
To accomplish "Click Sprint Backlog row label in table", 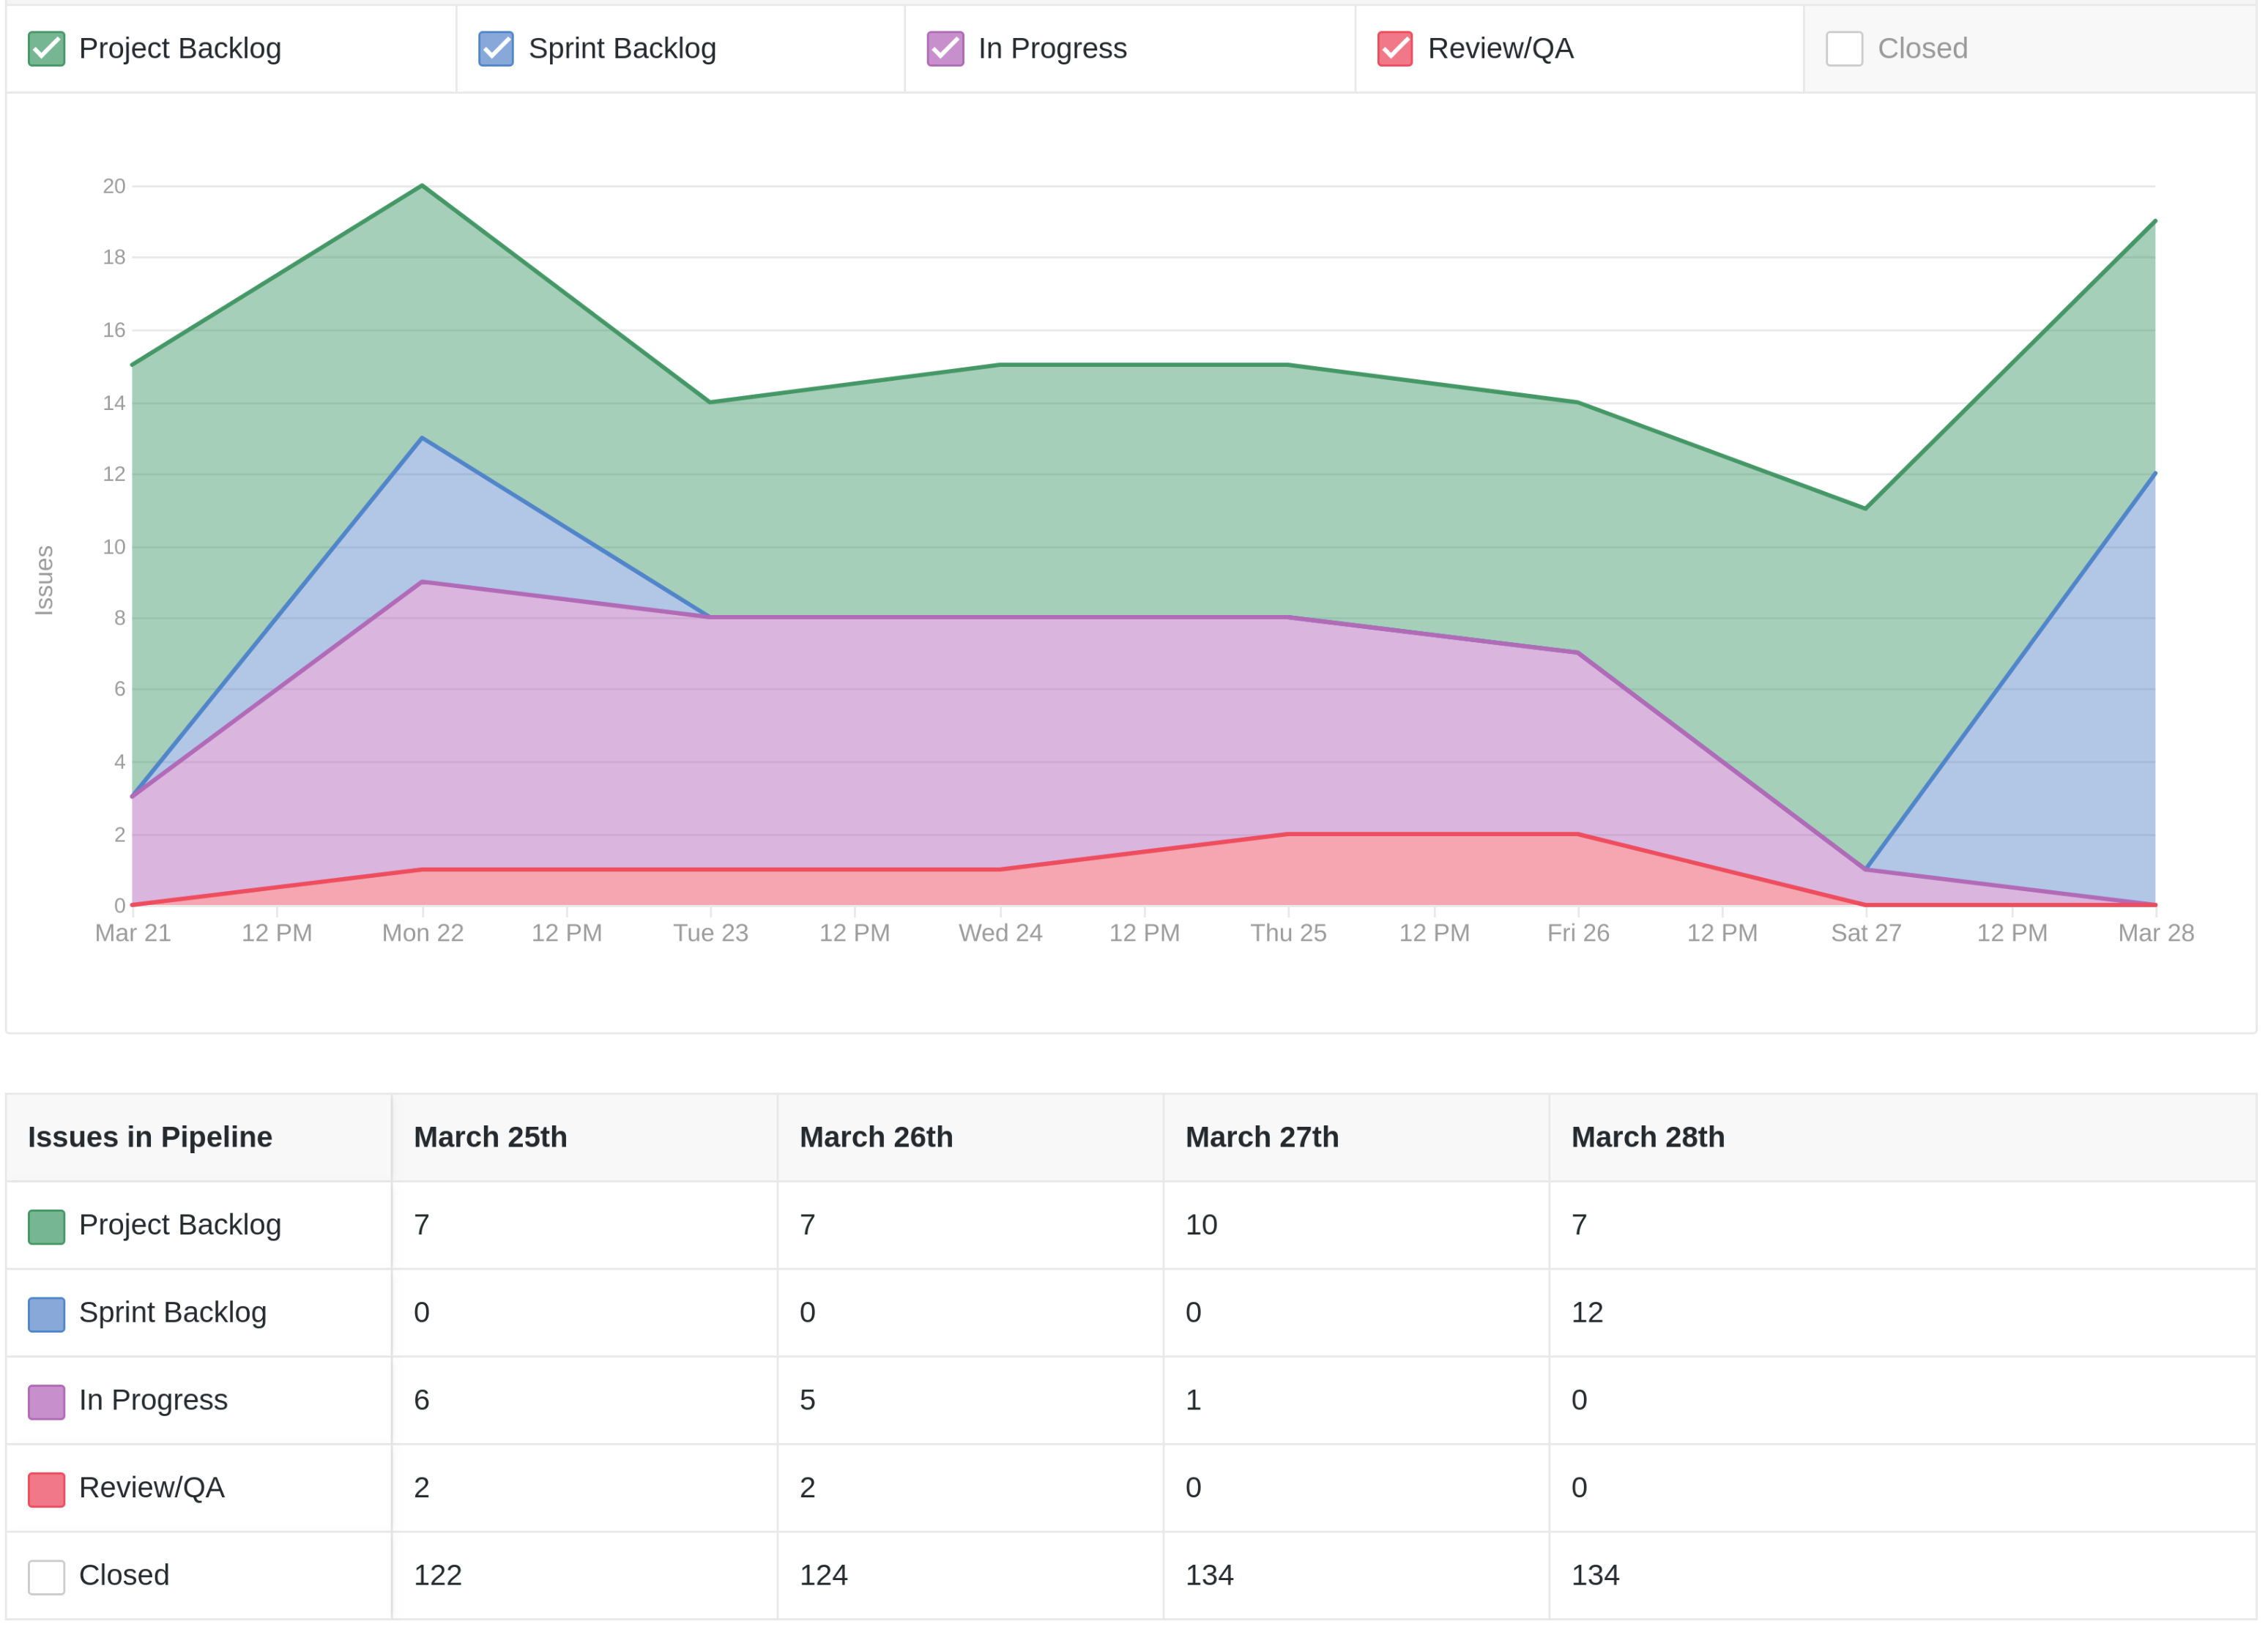I will point(173,1312).
